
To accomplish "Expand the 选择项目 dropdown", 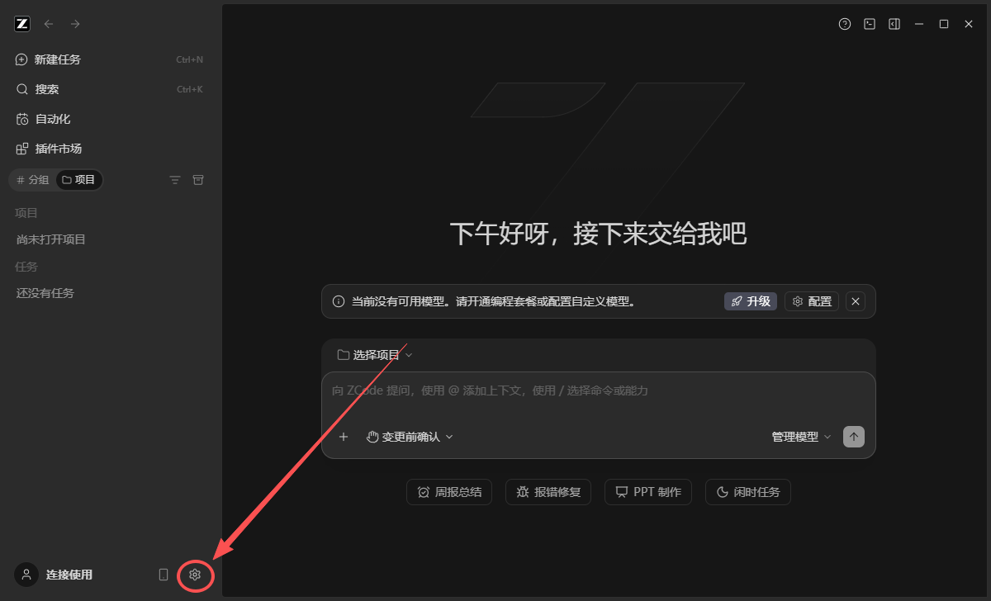I will [x=375, y=355].
